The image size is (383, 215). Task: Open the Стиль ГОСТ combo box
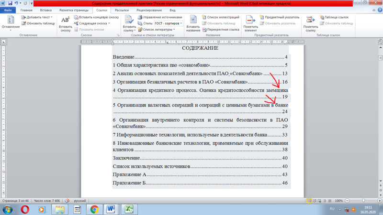tap(169, 23)
